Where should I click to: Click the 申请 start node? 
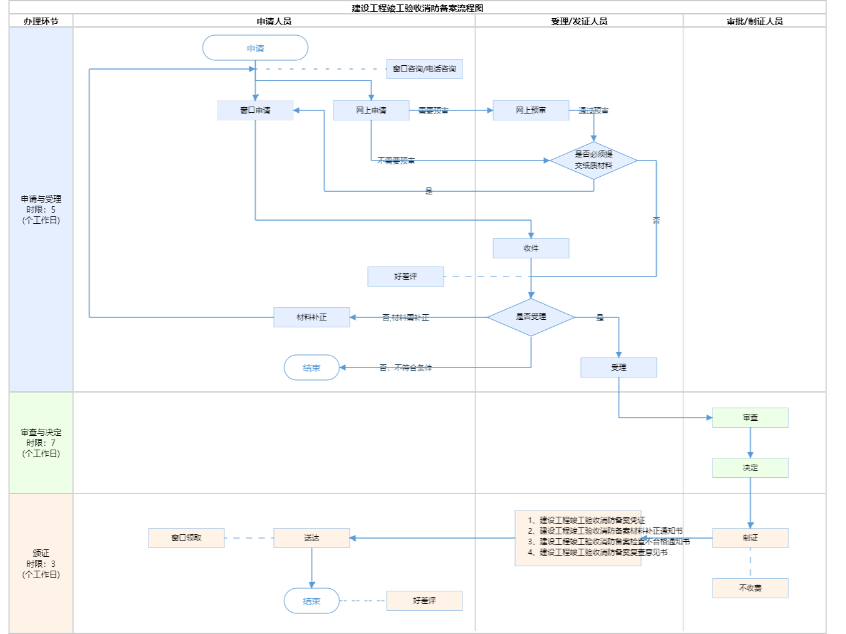pos(255,48)
